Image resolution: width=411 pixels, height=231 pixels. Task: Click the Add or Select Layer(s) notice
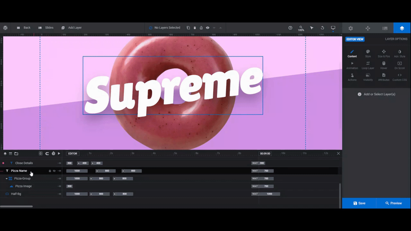click(x=376, y=94)
